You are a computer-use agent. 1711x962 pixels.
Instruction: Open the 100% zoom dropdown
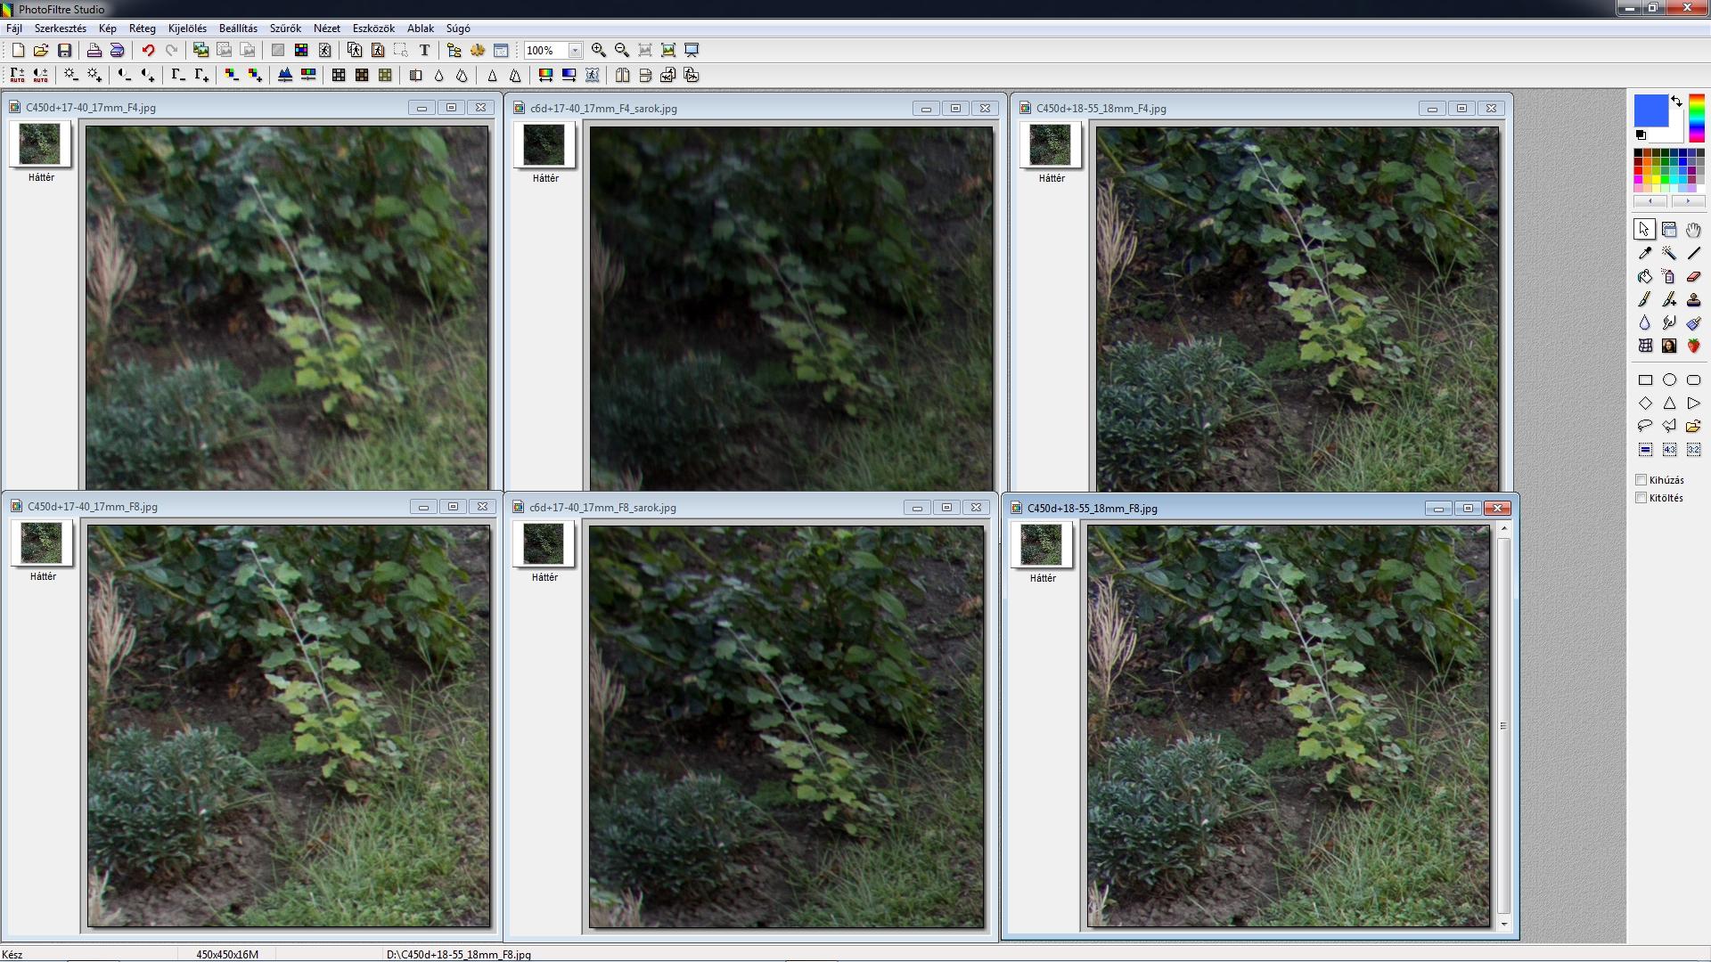tap(575, 51)
